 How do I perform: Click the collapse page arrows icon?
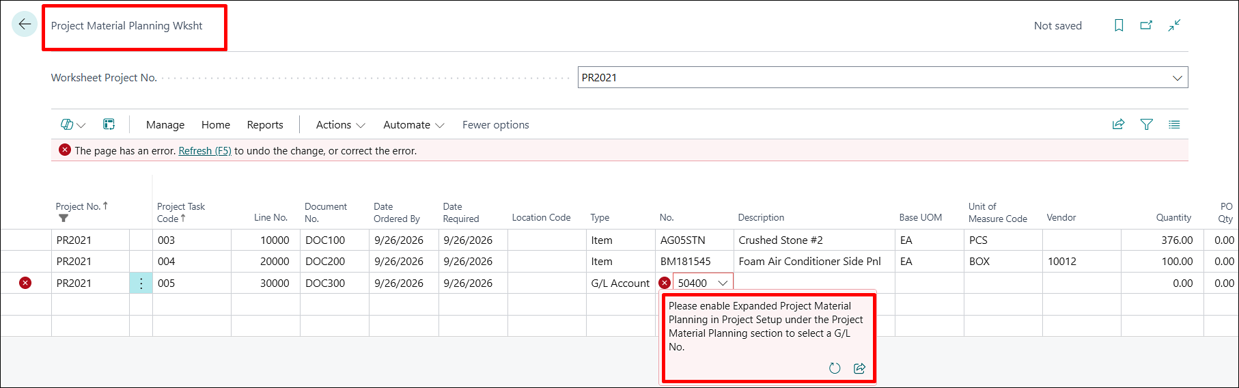click(x=1174, y=25)
